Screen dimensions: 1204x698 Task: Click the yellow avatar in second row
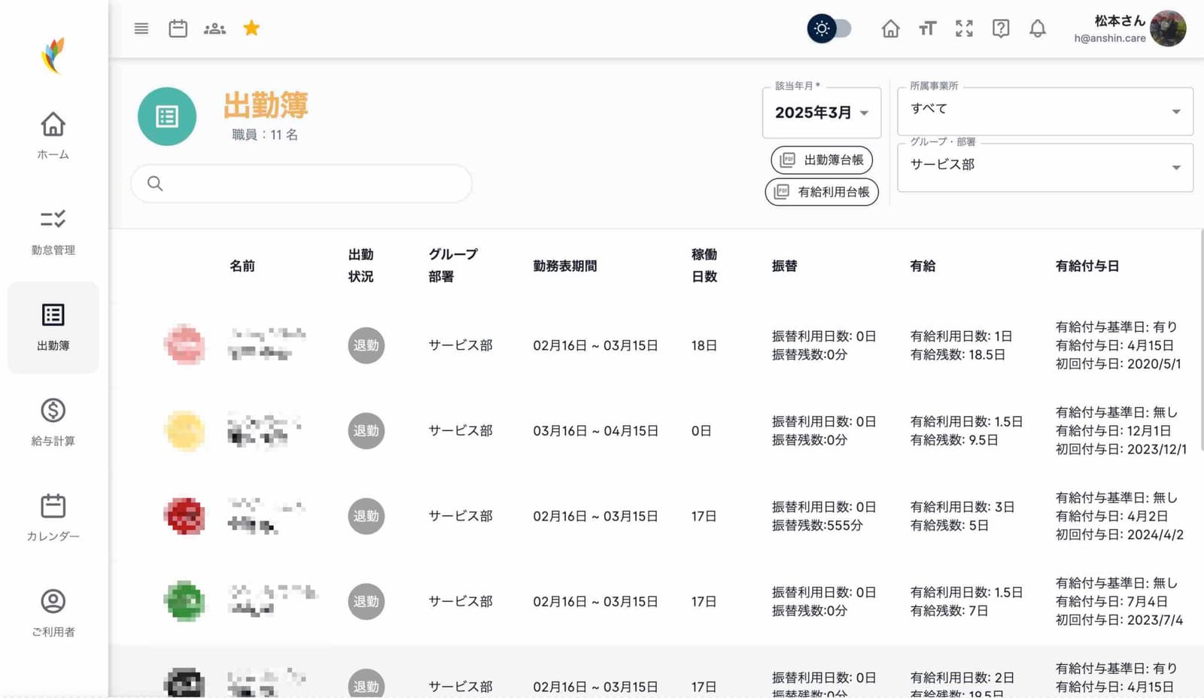coord(184,431)
